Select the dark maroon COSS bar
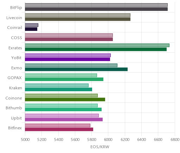The width and height of the screenshot is (180, 153). point(69,39)
